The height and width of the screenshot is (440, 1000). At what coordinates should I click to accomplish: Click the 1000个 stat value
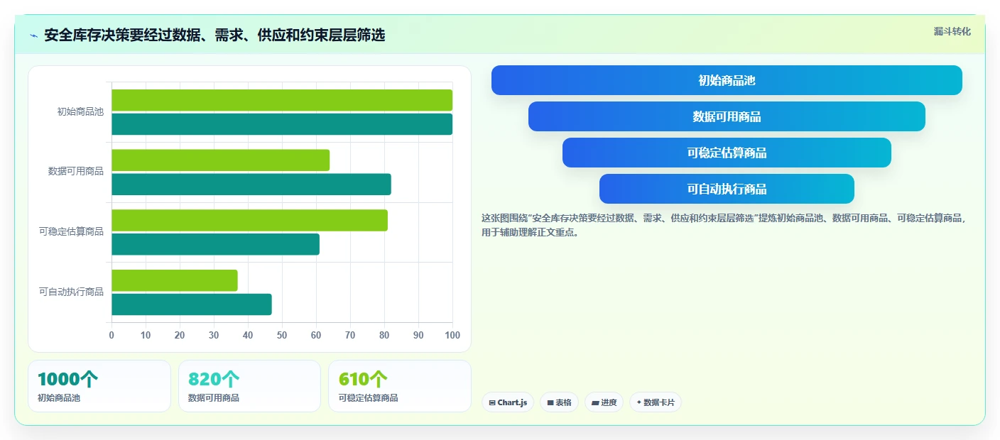(x=67, y=380)
